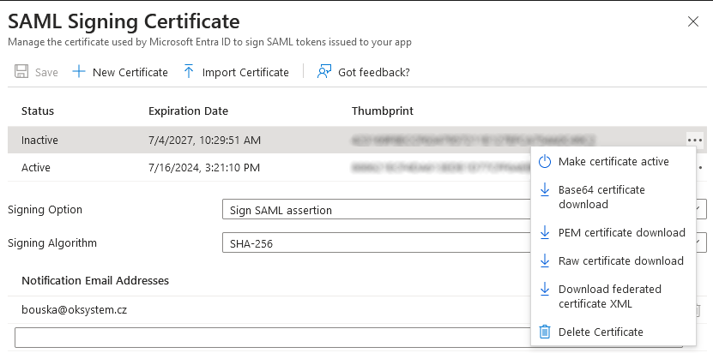Choose Delete Certificate from the menu
This screenshot has width=713, height=353.
[x=613, y=332]
